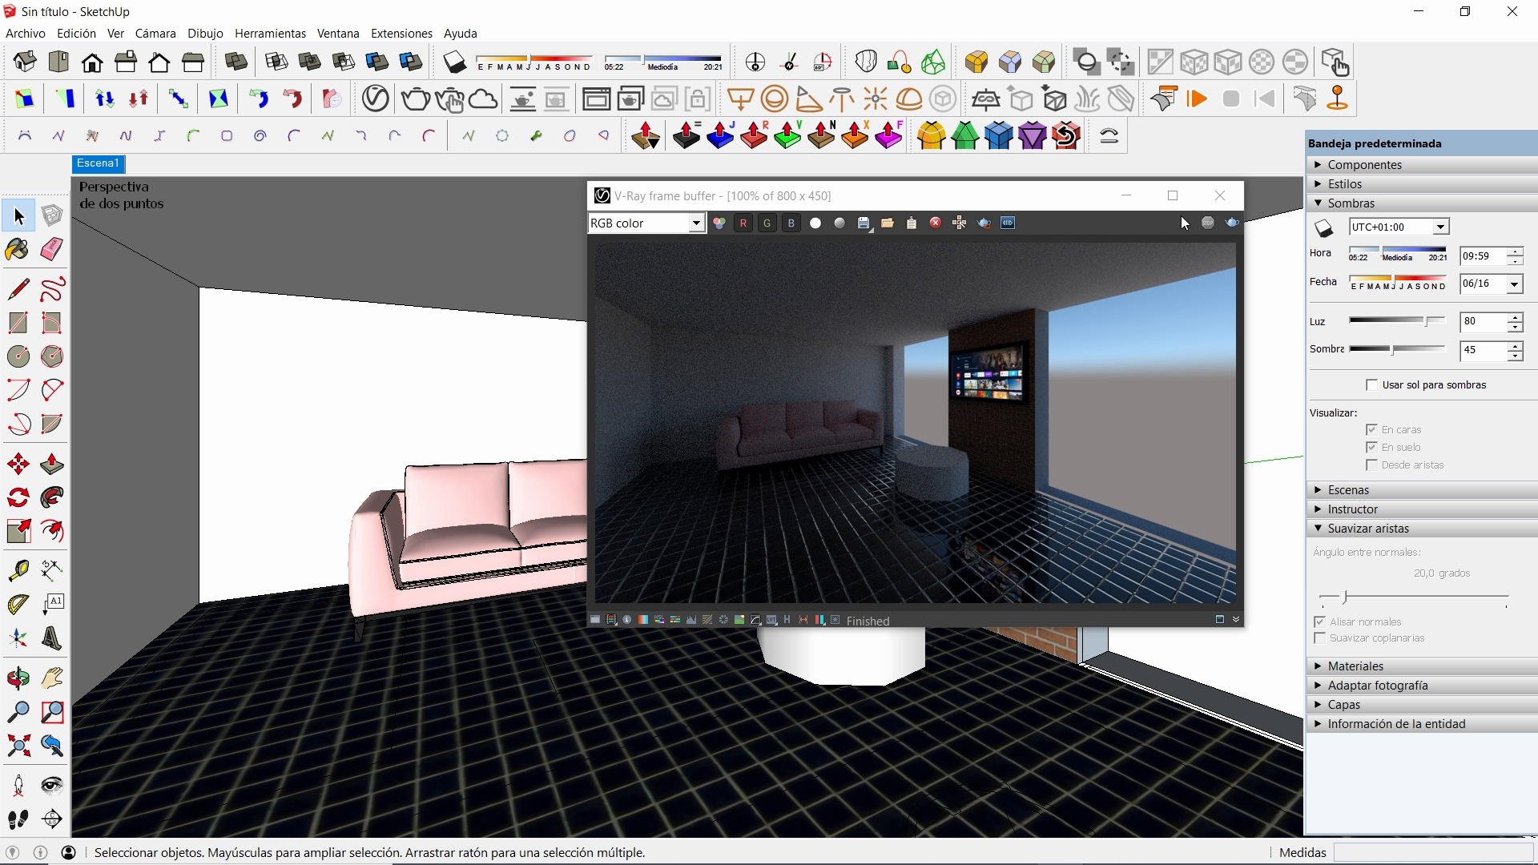Expand Adaptar fotografía panel

[1422, 686]
